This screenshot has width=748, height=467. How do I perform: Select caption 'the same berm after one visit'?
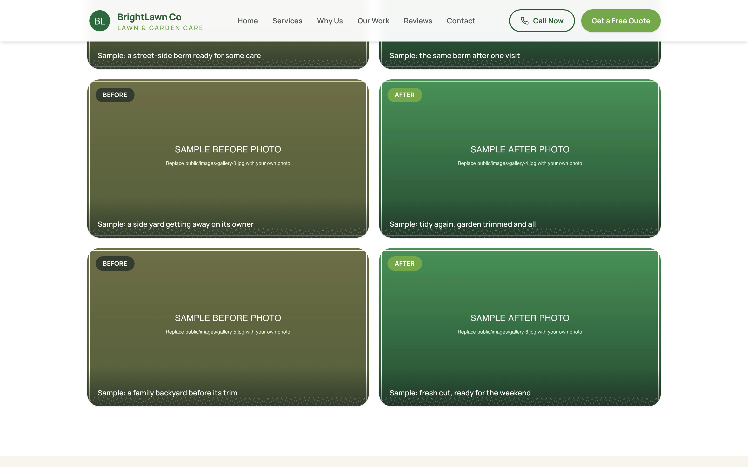tap(455, 56)
